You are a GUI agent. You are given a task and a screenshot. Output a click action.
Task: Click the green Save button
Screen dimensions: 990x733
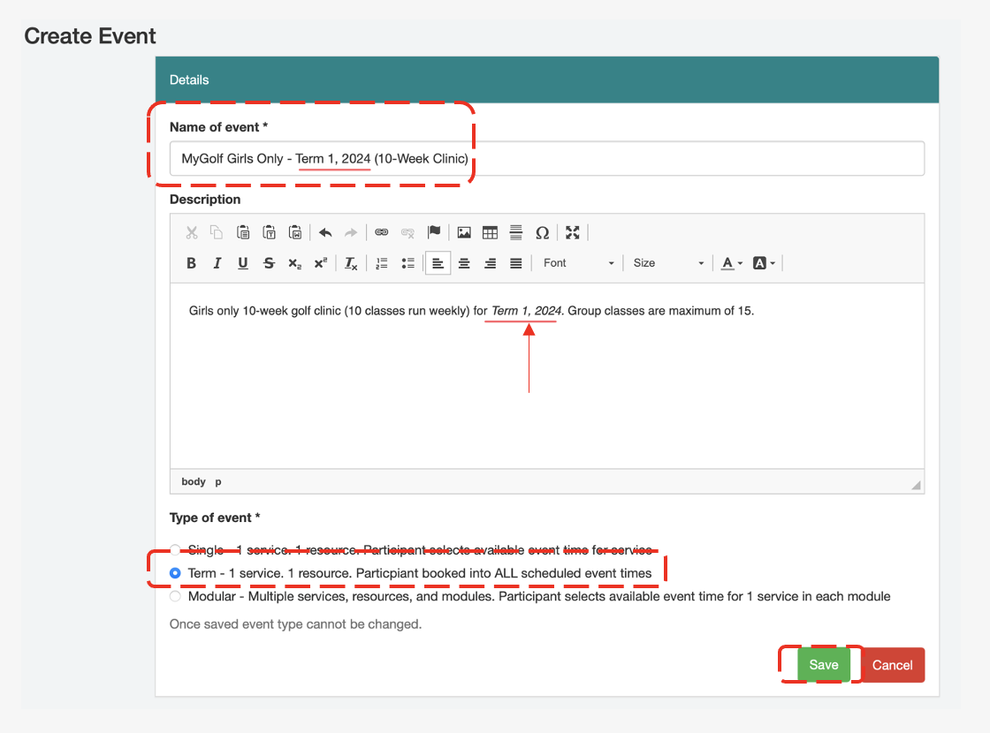tap(823, 665)
